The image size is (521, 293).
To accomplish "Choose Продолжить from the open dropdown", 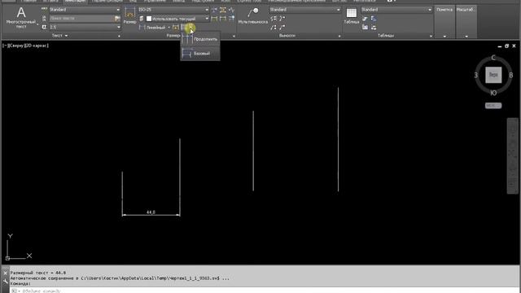I will (200, 39).
